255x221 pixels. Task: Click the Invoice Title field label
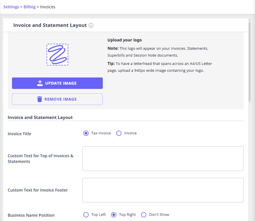coord(19,134)
